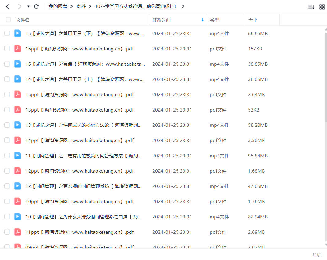Sort by 大小 column header
Viewport: 327px width, 260px height.
[253, 20]
